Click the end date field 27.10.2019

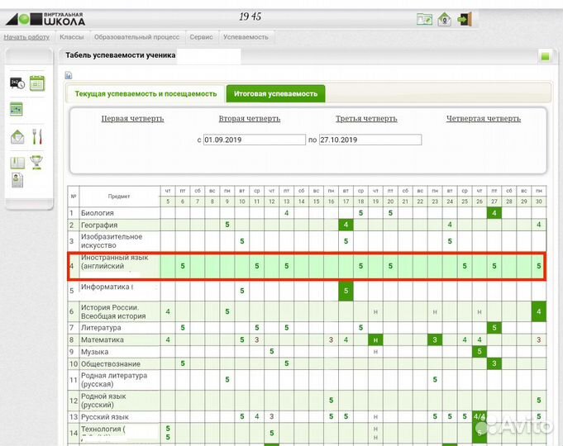point(370,140)
